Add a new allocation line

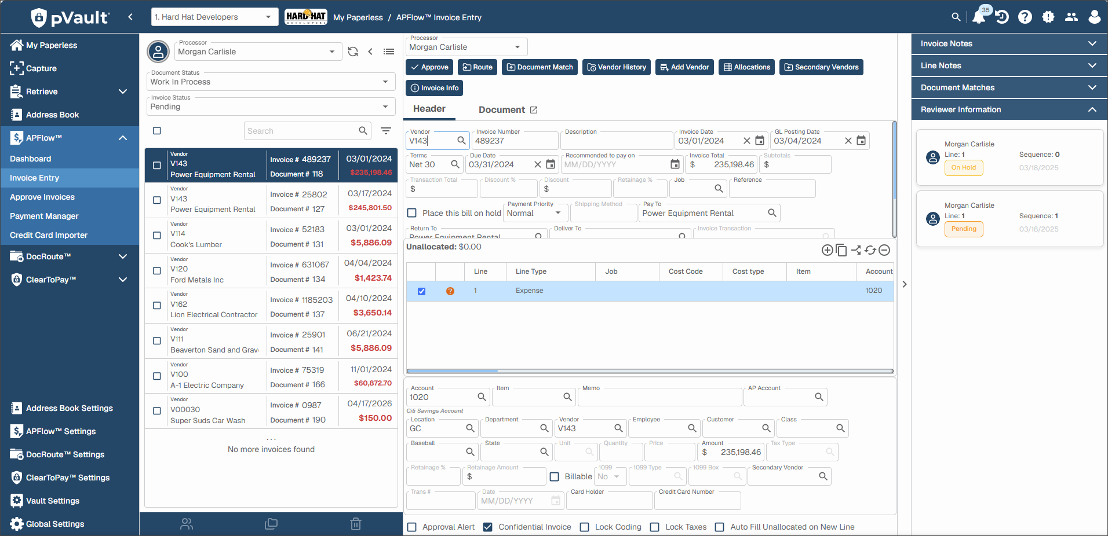coord(827,250)
